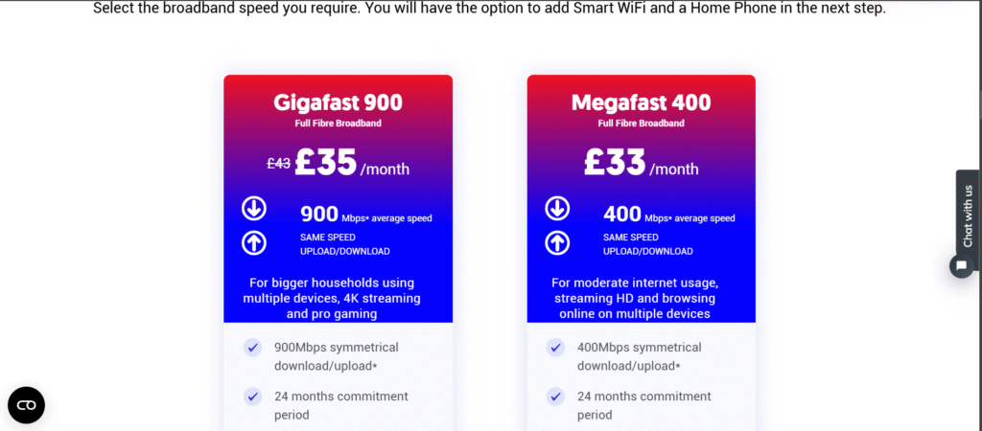This screenshot has width=982, height=431.
Task: Click the crossed-out £43 original price
Action: pos(278,164)
